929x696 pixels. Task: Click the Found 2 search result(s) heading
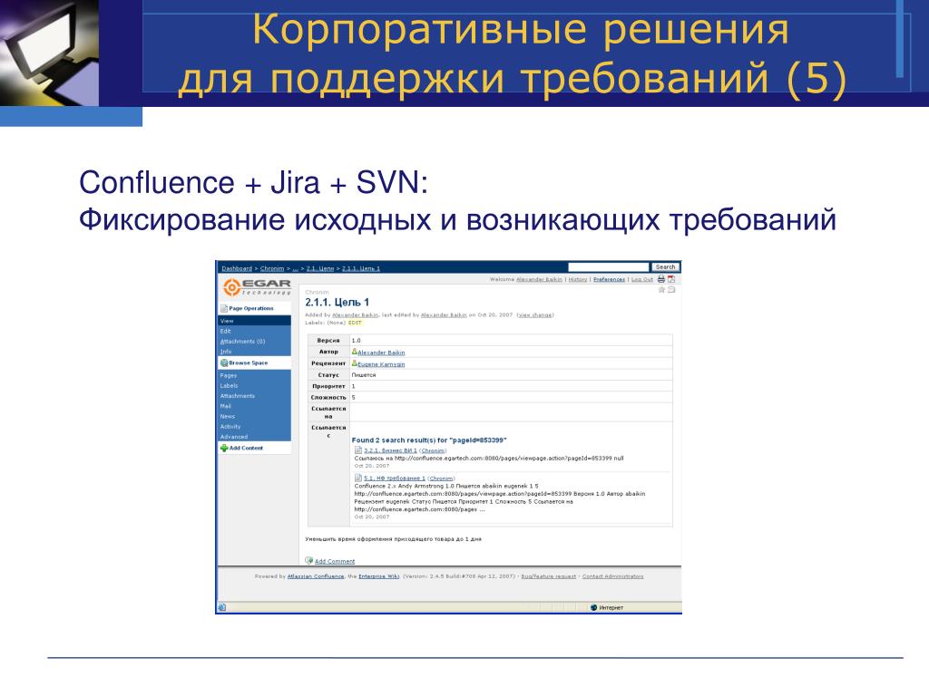429,440
